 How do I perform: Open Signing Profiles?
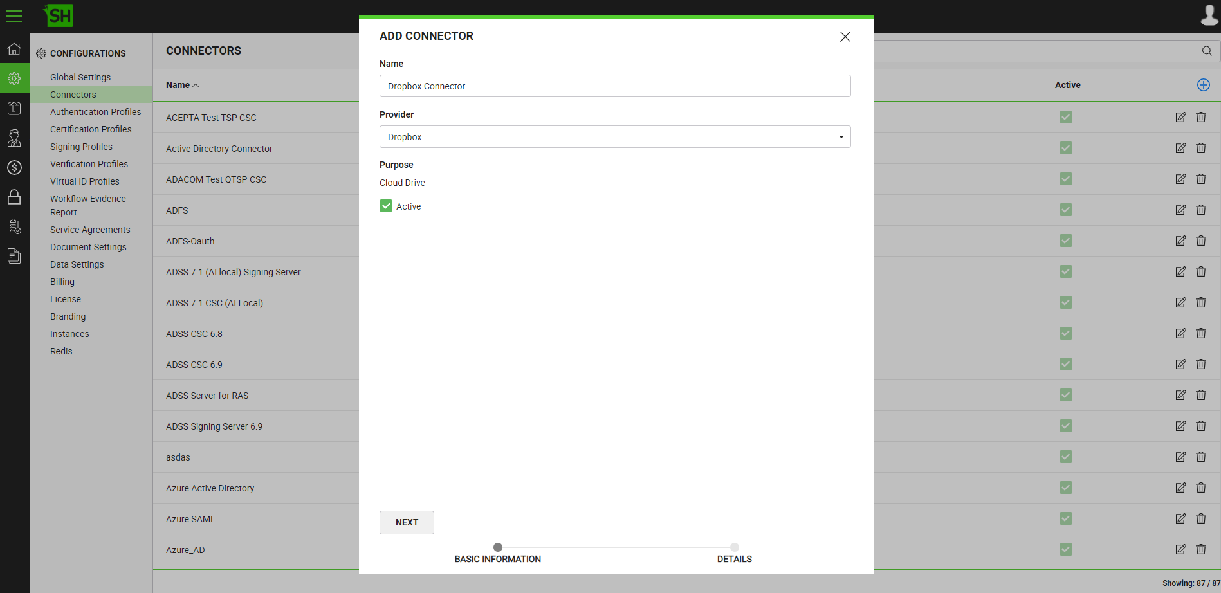pos(81,147)
